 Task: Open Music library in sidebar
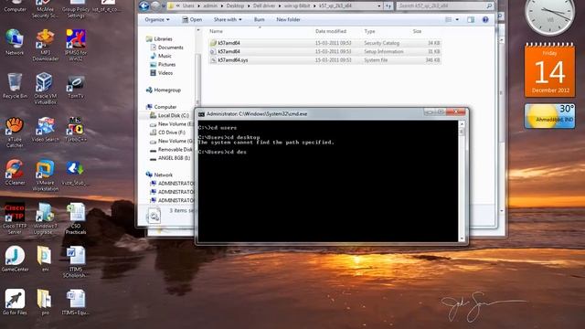pos(165,56)
